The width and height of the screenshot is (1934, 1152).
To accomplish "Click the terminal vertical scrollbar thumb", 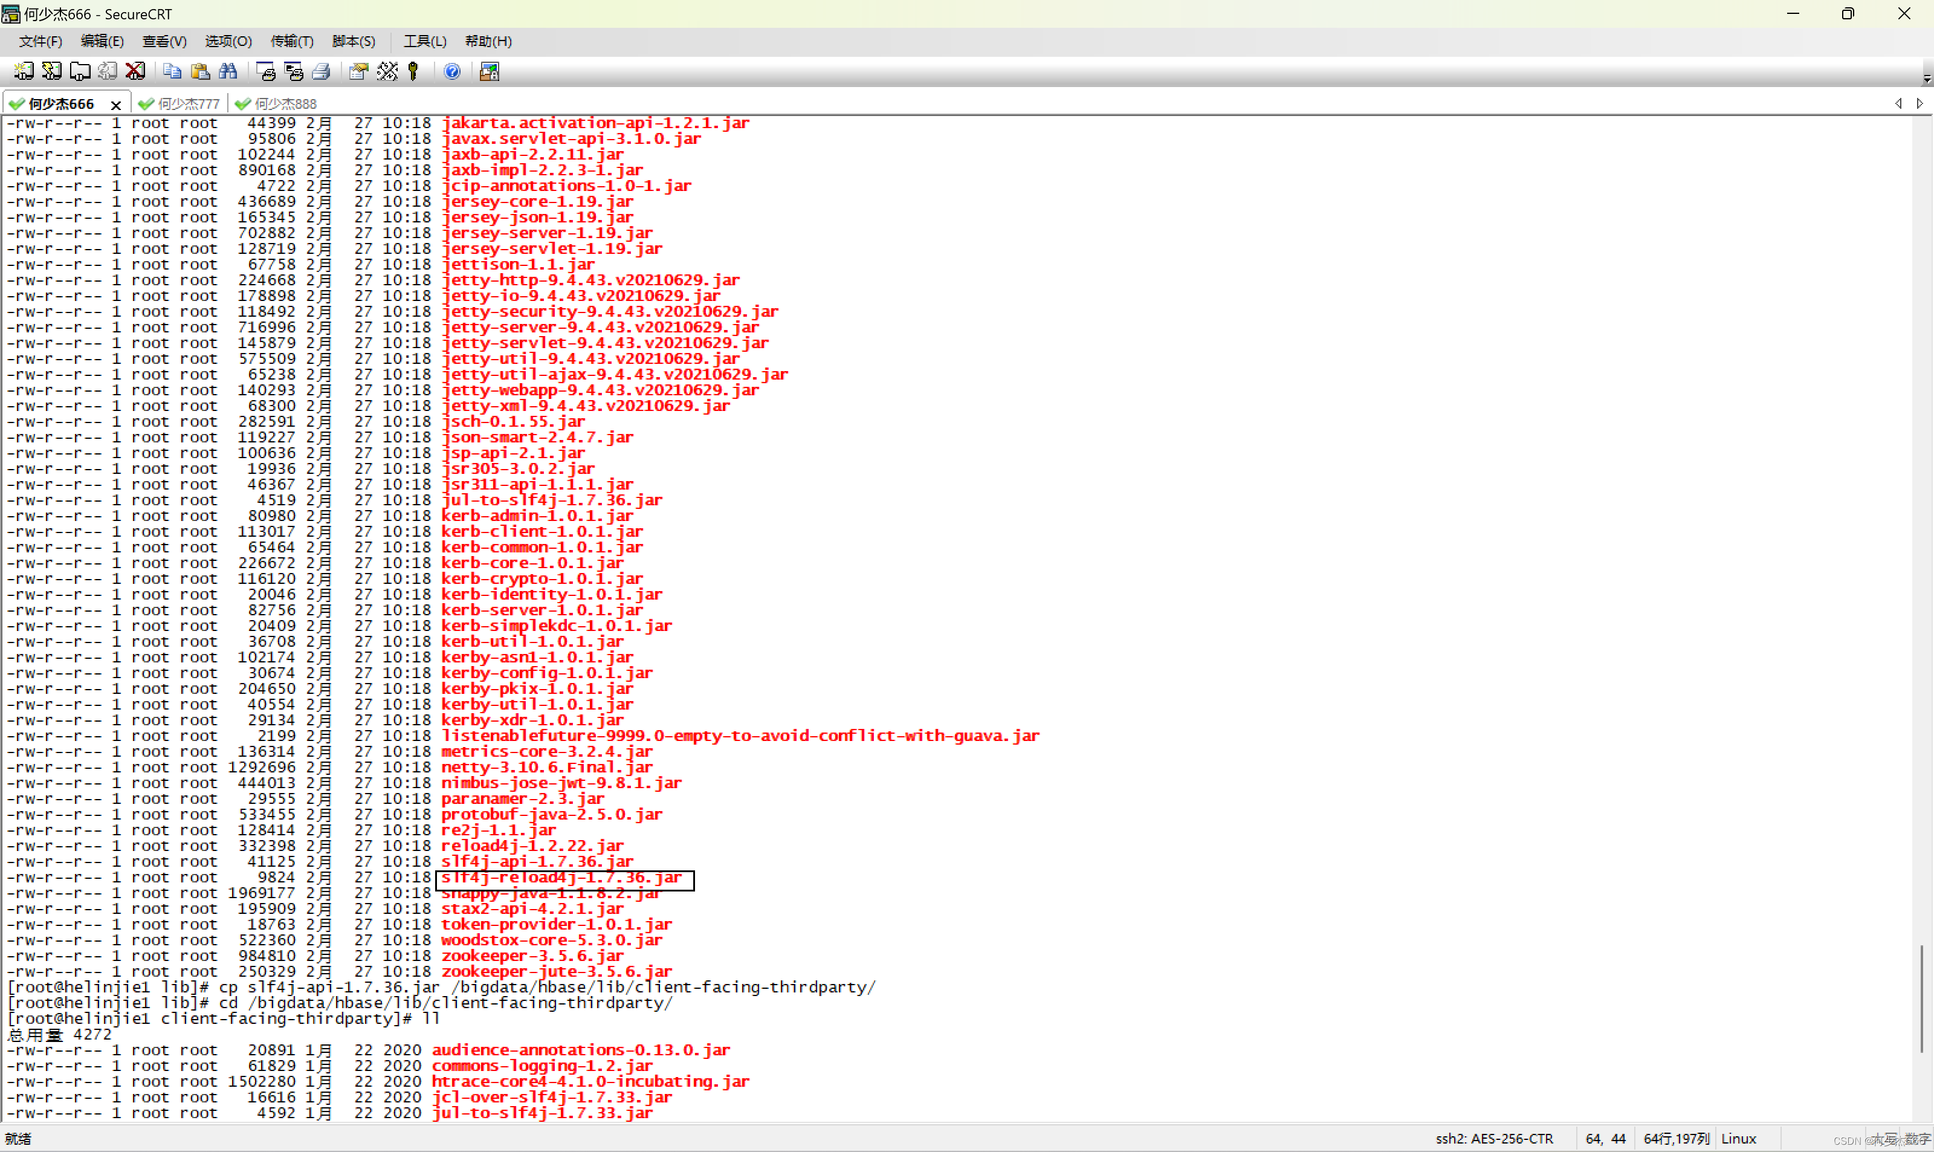I will coord(1921,998).
